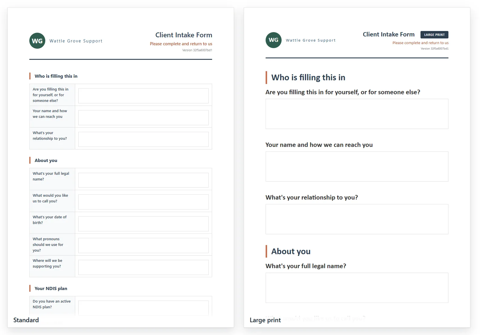Click the 'Do you have an active NDIS plan?' label

(52, 304)
